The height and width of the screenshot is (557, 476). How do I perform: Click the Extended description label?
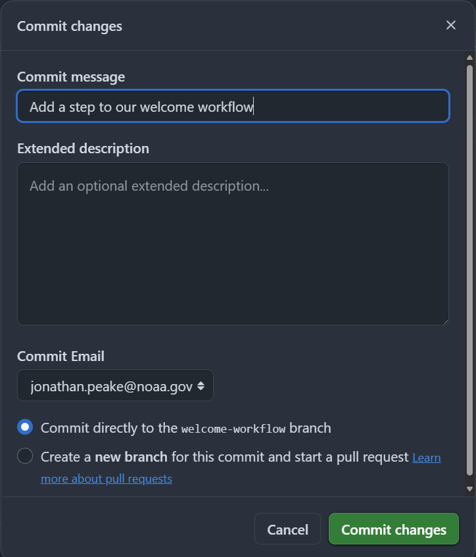pos(83,149)
